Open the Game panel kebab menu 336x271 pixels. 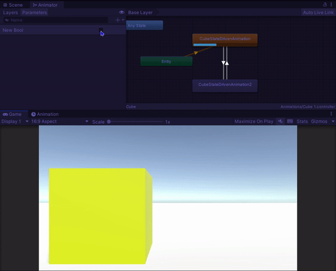(332, 114)
